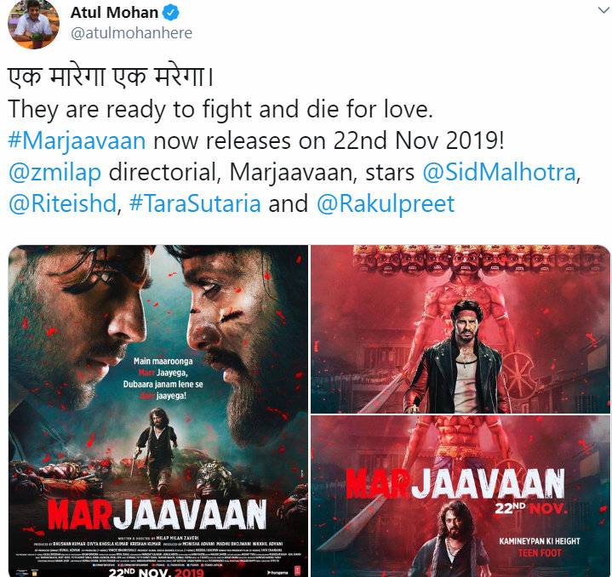Click the Hindi tagline text
Image resolution: width=612 pixels, height=577 pixels.
[111, 77]
